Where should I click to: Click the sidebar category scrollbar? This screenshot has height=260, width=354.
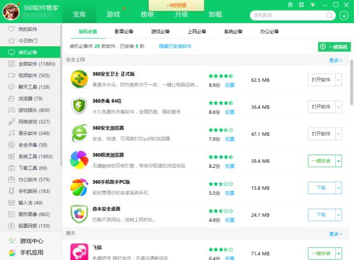point(61,95)
